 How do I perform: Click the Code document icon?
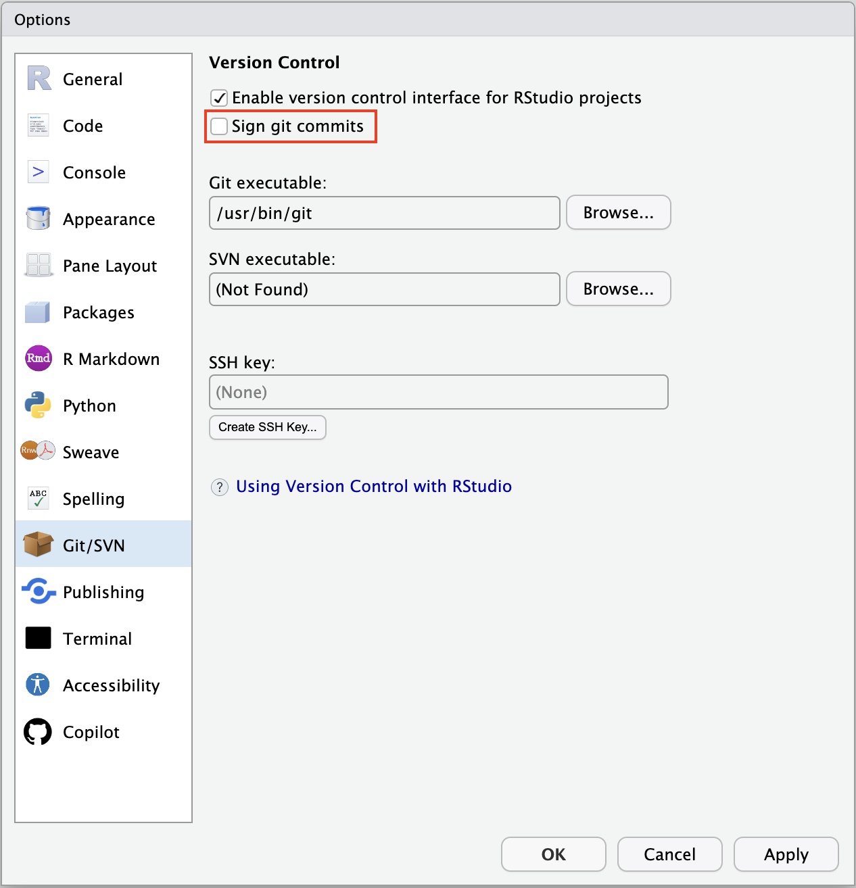pyautogui.click(x=39, y=125)
